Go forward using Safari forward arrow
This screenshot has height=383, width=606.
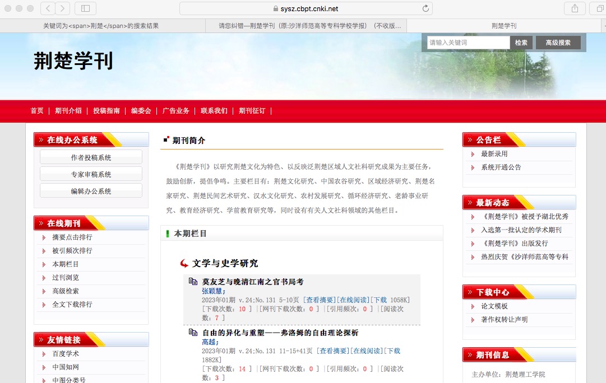[x=63, y=8]
